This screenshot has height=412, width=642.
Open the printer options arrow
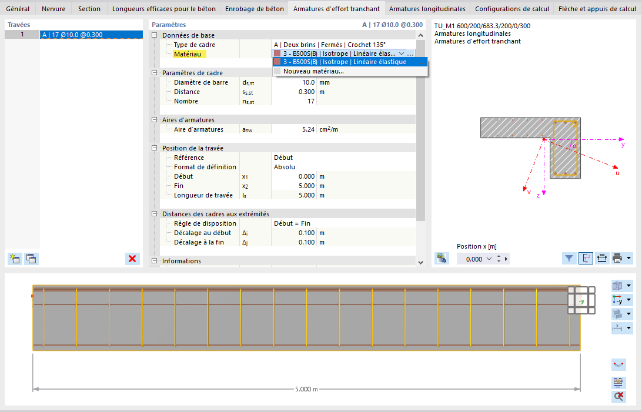tap(629, 258)
